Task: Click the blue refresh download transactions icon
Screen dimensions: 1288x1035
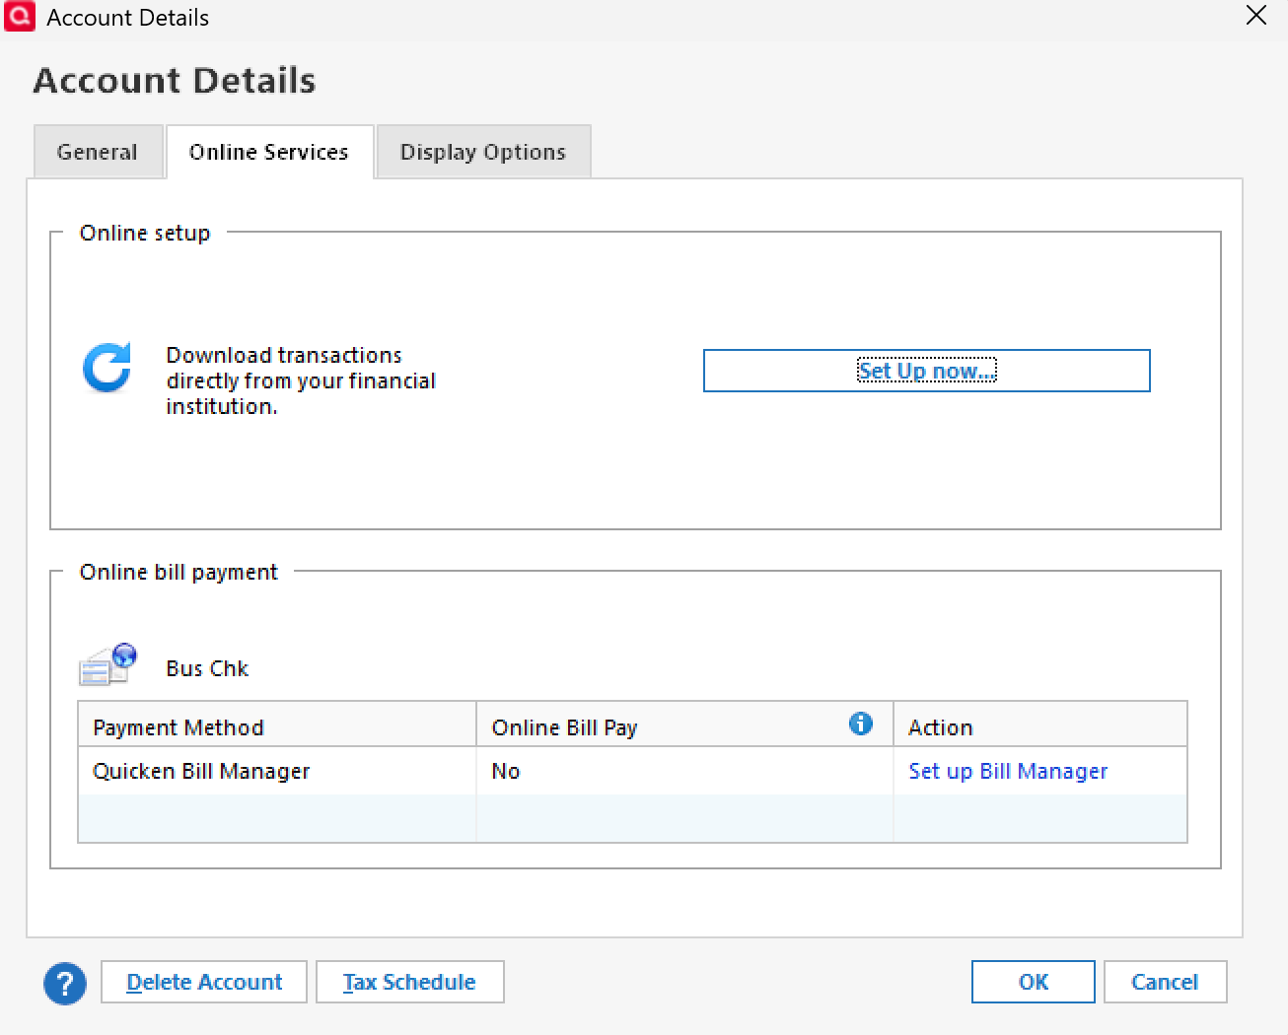Action: [107, 368]
